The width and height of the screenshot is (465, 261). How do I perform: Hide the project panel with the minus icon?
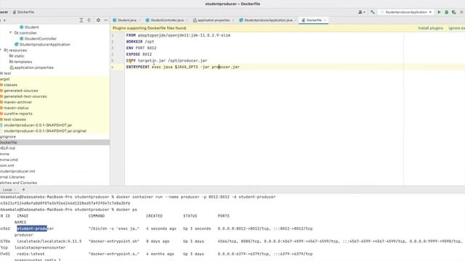tap(106, 20)
